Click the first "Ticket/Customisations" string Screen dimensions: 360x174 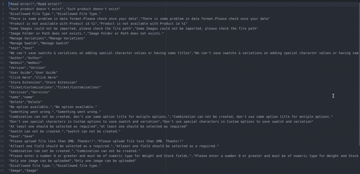tap(32, 87)
